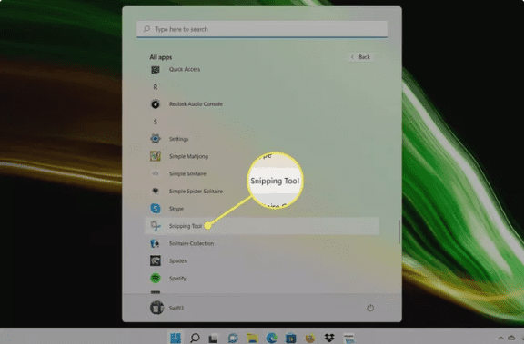Launch Simple Mahjong icon
The height and width of the screenshot is (344, 525).
tap(156, 156)
